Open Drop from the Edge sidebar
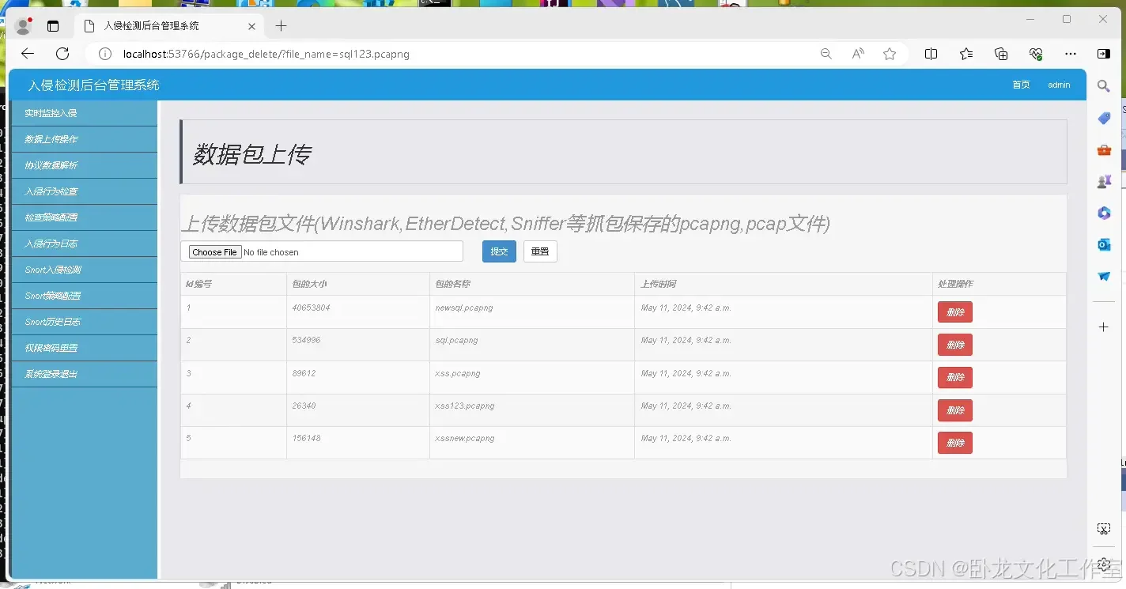Screen dimensions: 1126x589 1103,276
